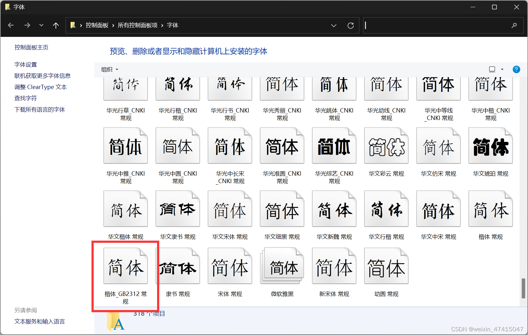The height and width of the screenshot is (335, 528).
Task: Open 字体设置 link
Action: tap(26, 64)
